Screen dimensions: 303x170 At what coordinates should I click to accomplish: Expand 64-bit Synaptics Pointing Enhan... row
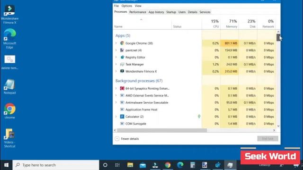point(116,88)
